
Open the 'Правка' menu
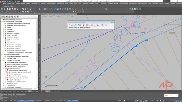tap(9, 4)
